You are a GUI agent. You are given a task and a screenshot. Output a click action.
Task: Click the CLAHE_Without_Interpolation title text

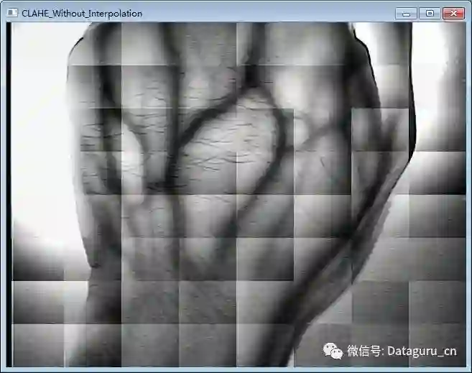(82, 14)
